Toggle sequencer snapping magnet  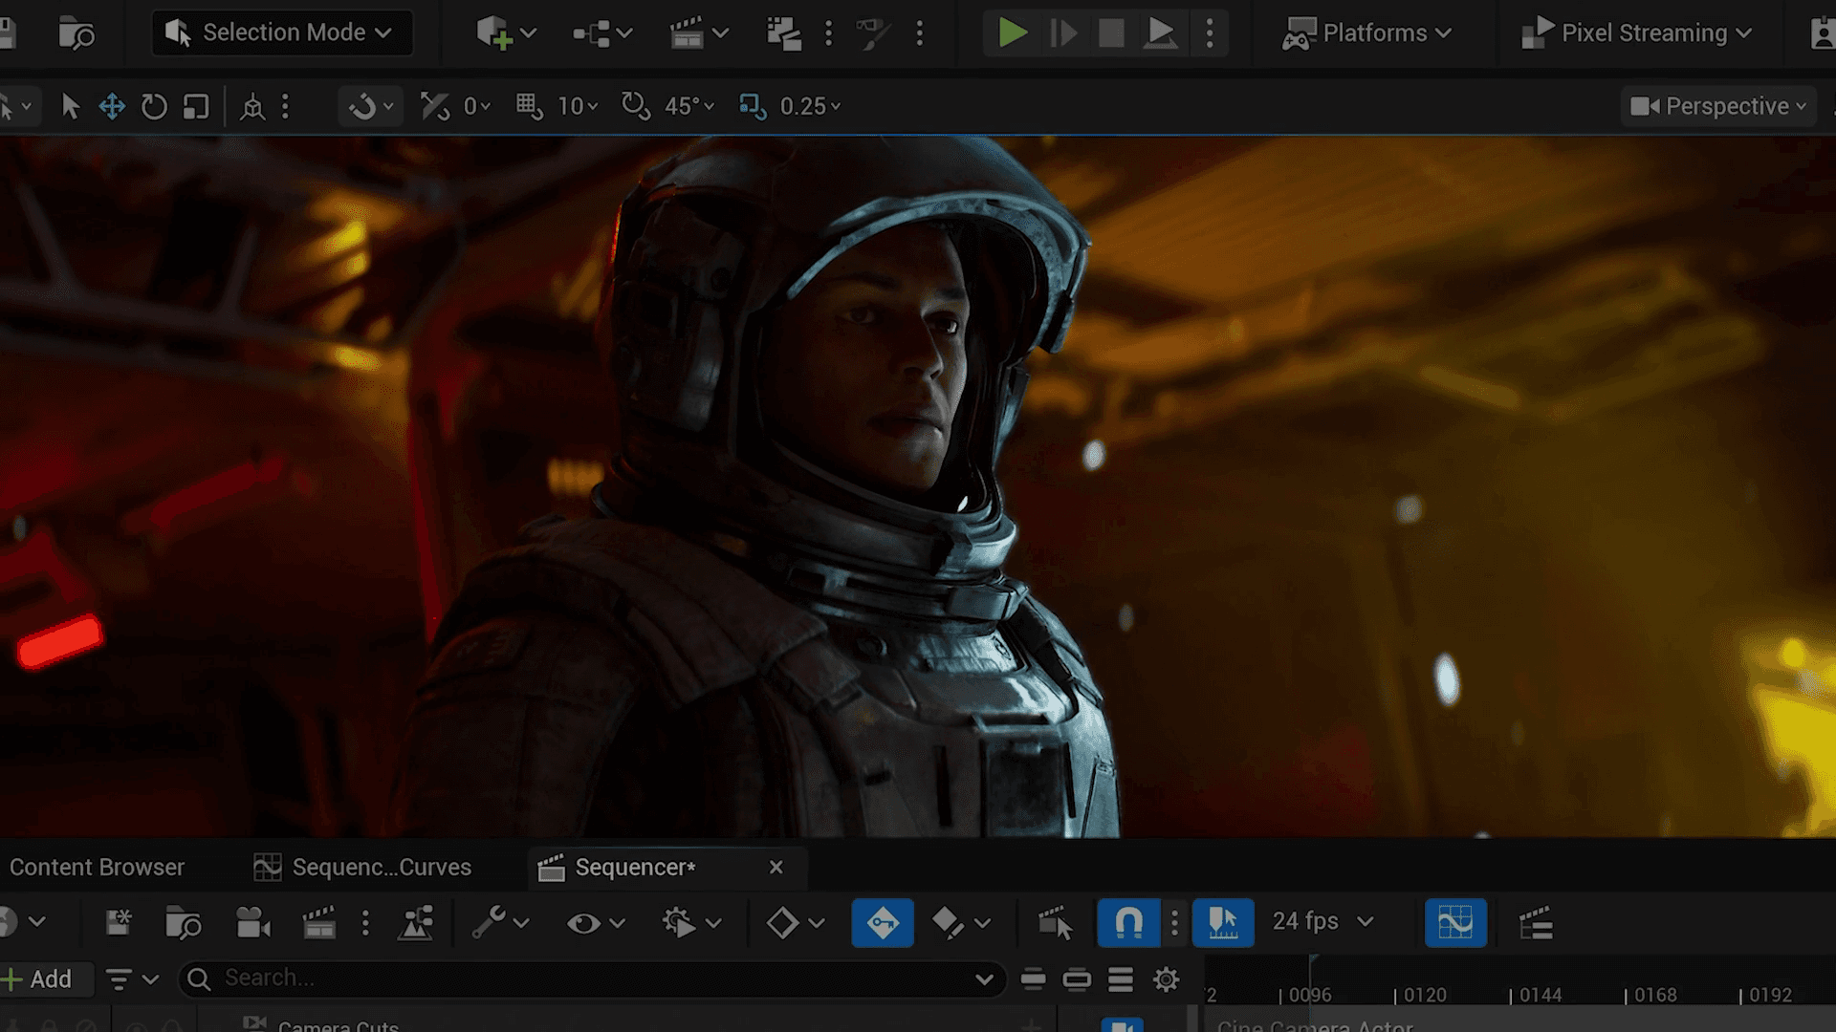click(1128, 922)
